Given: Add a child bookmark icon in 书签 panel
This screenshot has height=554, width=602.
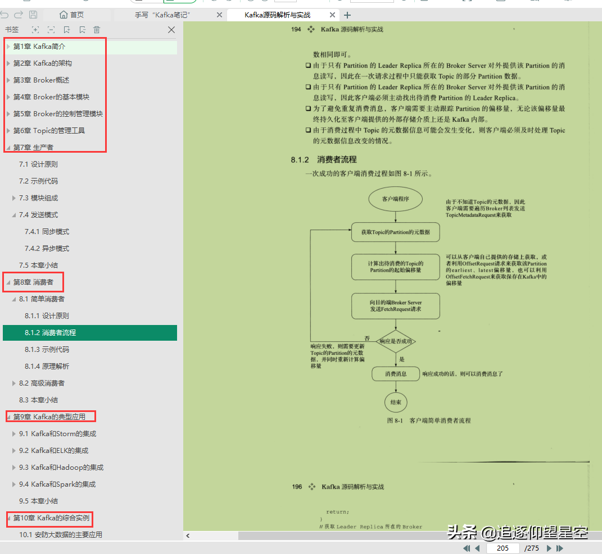Looking at the screenshot, I should [82, 30].
